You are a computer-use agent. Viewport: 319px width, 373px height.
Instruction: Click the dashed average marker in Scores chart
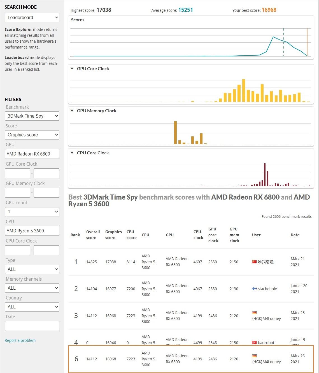[x=283, y=42]
